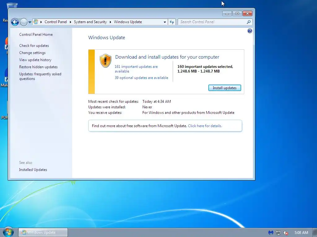The height and width of the screenshot is (237, 317).
Task: Click the Control Panel icon in address bar
Action: click(36, 22)
